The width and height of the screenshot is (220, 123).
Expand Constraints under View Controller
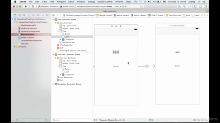coord(60,40)
